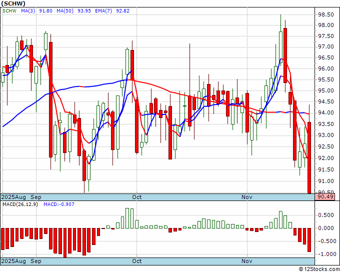The width and height of the screenshot is (340, 273).
Task: Click the 98.50 price axis label
Action: (325, 14)
